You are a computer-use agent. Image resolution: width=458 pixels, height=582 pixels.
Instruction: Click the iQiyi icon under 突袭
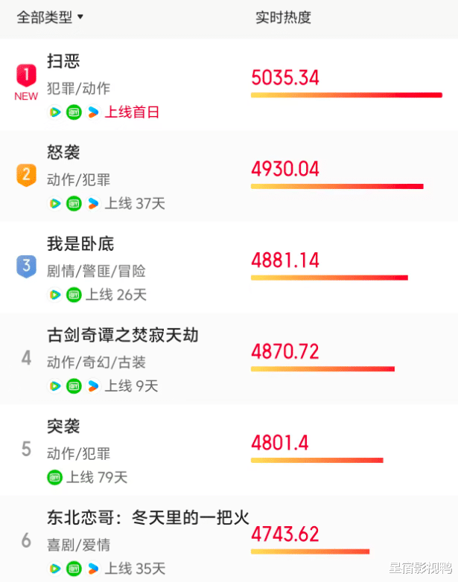pos(54,477)
